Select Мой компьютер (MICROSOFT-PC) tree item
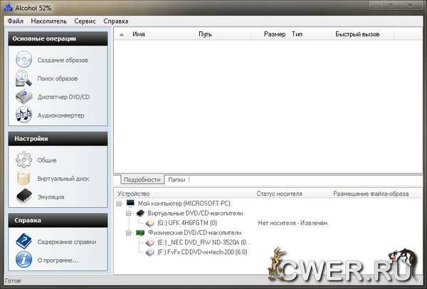The image size is (427, 289). [x=184, y=204]
